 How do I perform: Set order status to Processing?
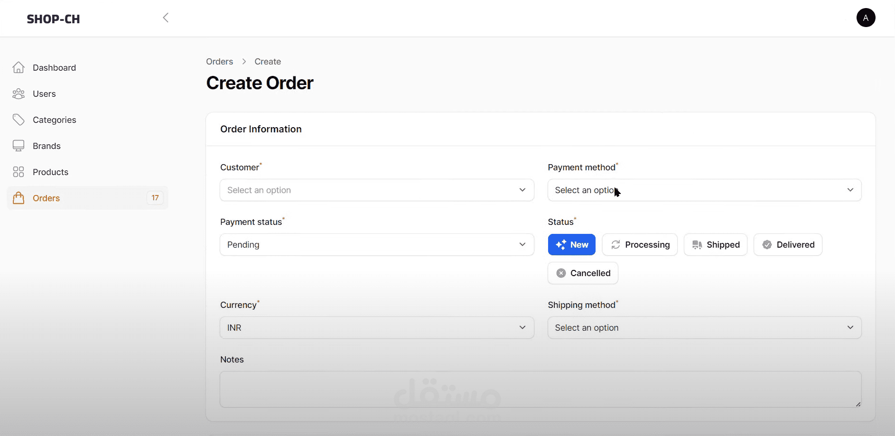[x=640, y=245]
